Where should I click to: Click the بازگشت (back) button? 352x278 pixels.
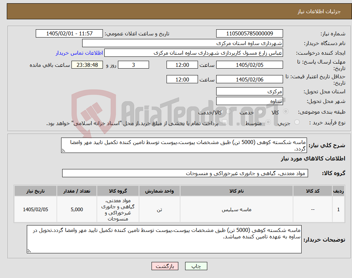[x=165, y=266]
